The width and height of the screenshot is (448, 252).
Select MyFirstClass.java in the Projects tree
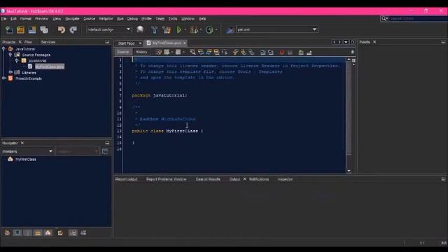[x=50, y=66]
